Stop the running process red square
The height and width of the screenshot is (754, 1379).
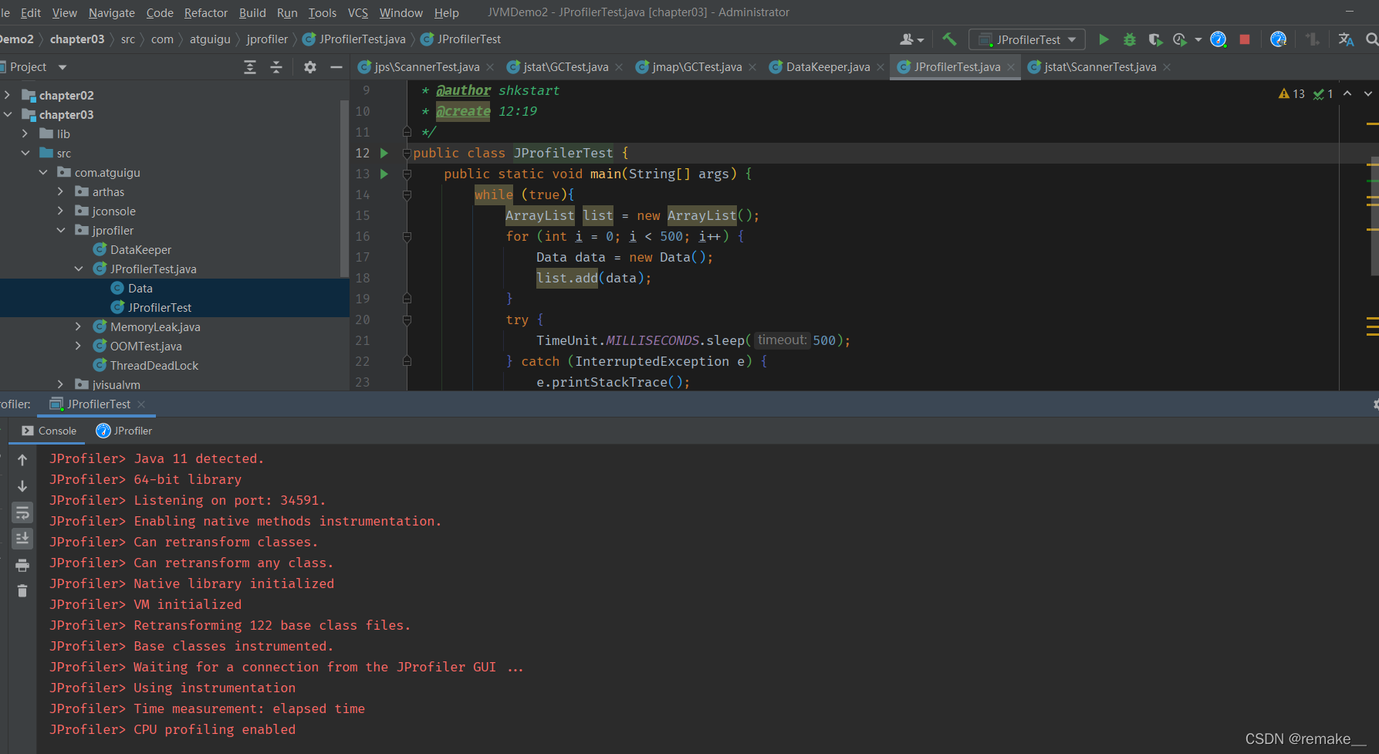pos(1245,39)
